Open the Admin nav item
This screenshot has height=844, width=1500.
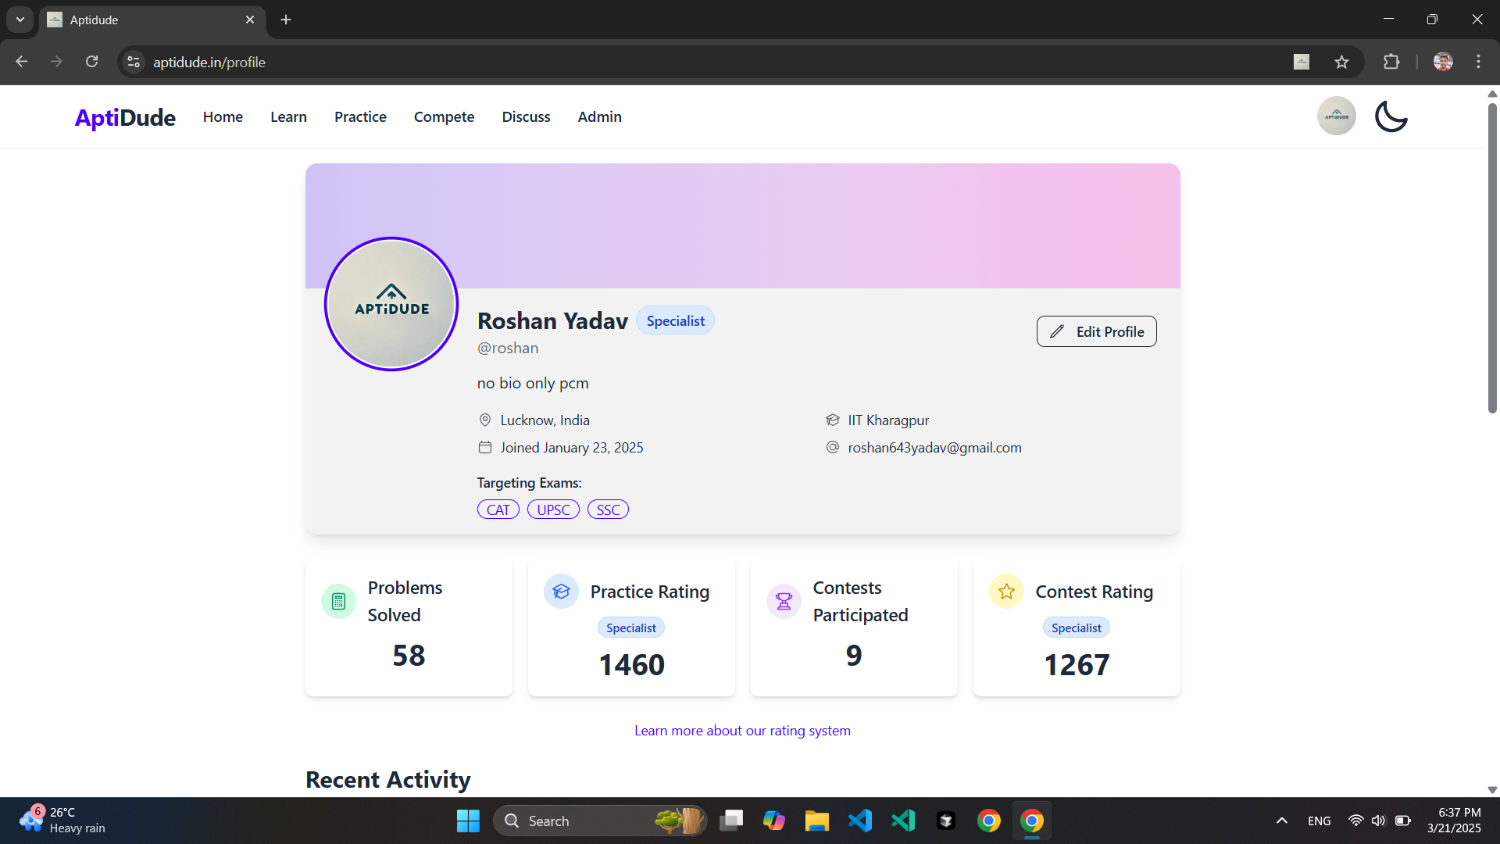click(599, 116)
